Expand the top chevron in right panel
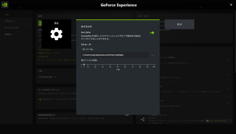 228,60
